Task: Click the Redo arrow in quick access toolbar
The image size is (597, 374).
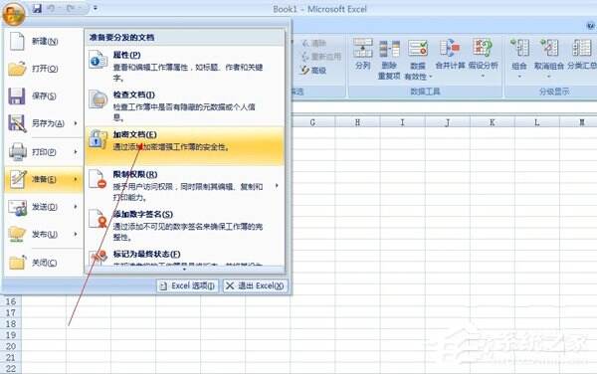Action: 71,8
